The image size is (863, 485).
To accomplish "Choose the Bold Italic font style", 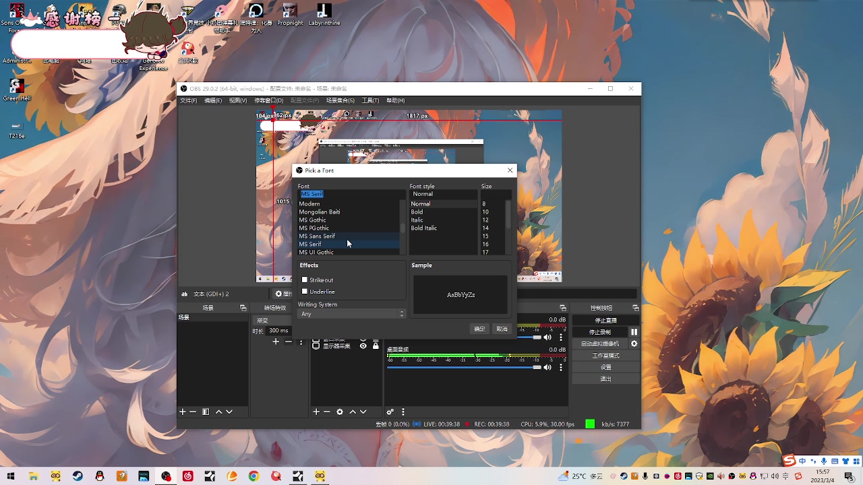I will [443, 228].
